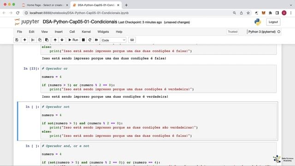This screenshot has width=295, height=166.
Task: Go back in browser history
Action: click(4, 13)
